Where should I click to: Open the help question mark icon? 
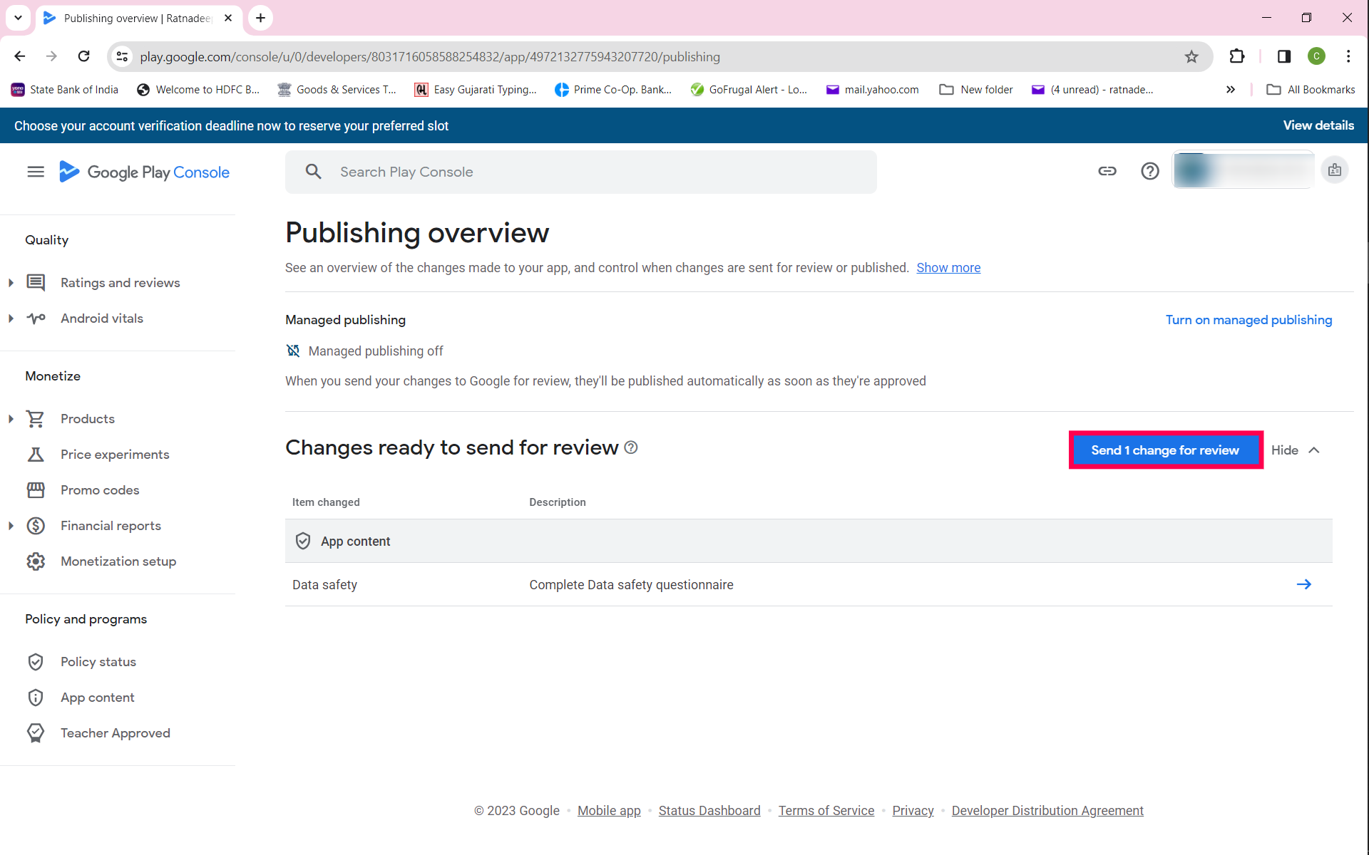tap(1149, 171)
